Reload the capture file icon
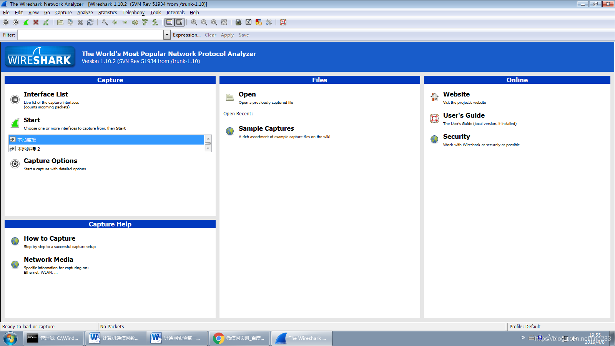The height and width of the screenshot is (346, 615). (x=90, y=22)
